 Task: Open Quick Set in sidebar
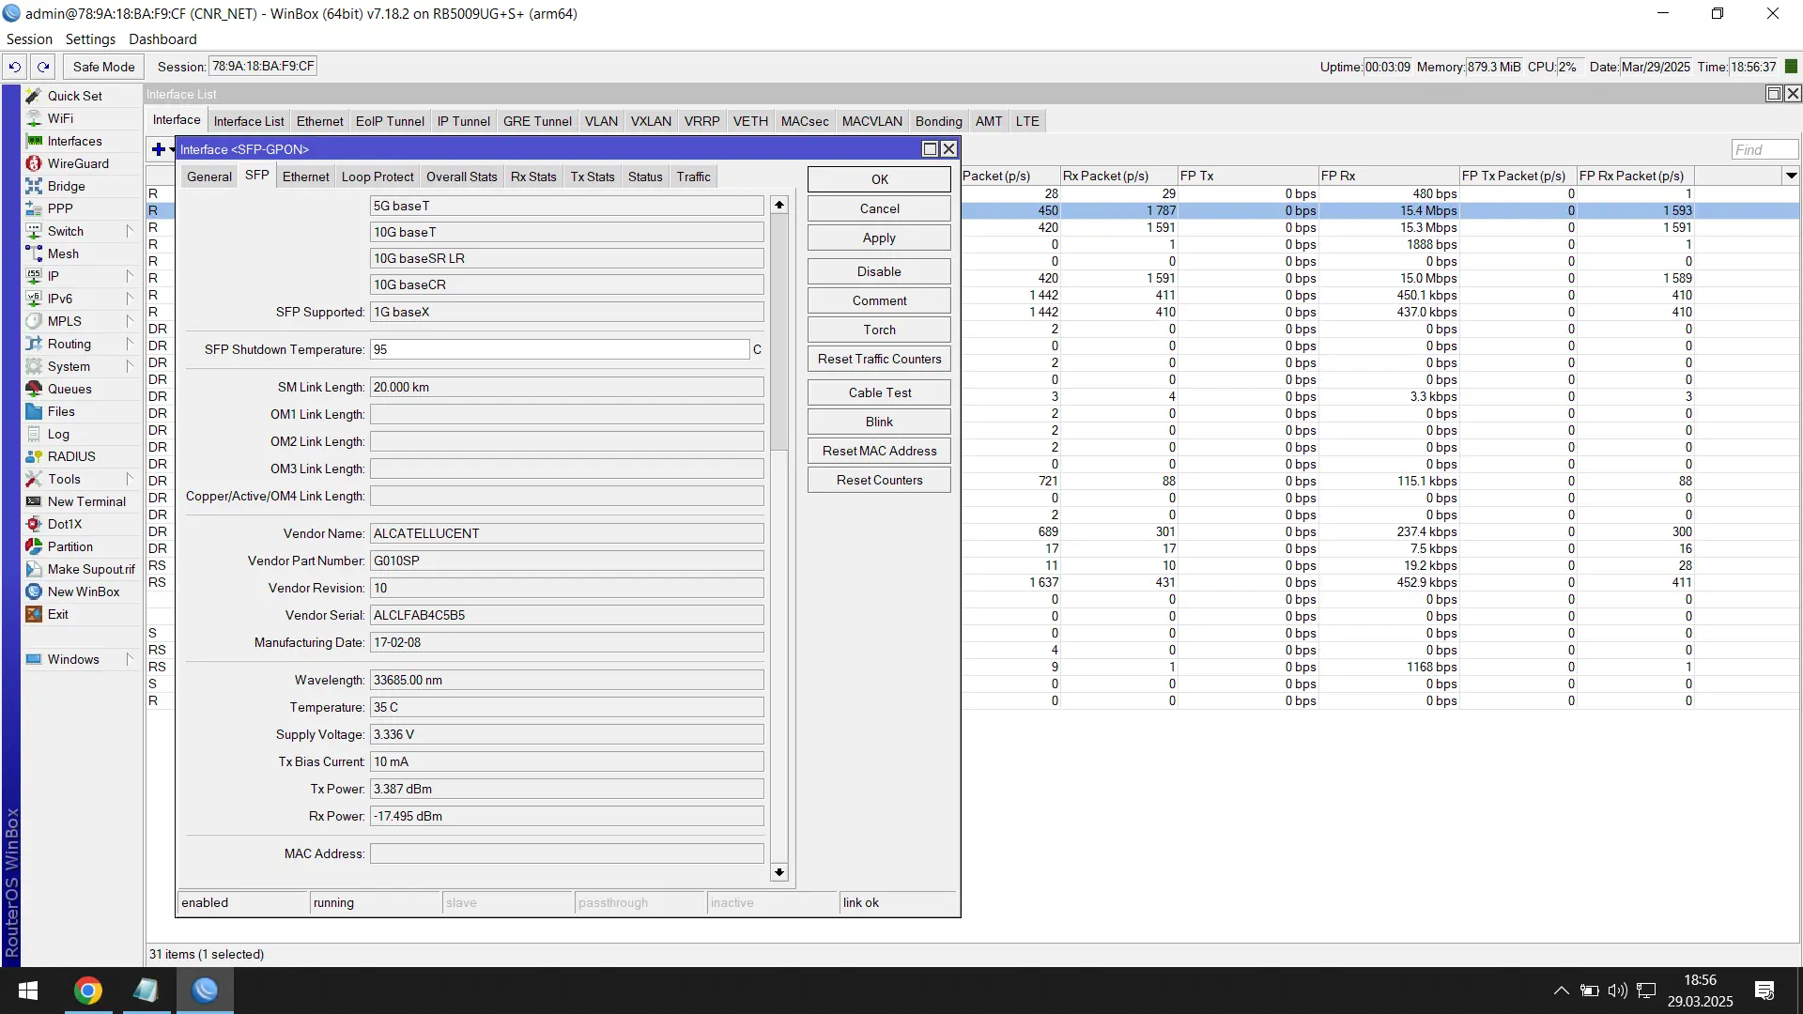[75, 96]
